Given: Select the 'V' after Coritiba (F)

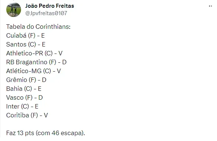Looking at the screenshot, I should (46, 116).
